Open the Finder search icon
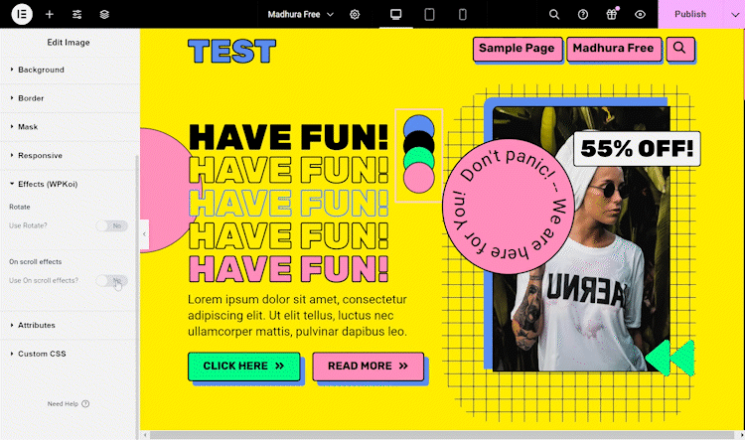 pos(554,14)
